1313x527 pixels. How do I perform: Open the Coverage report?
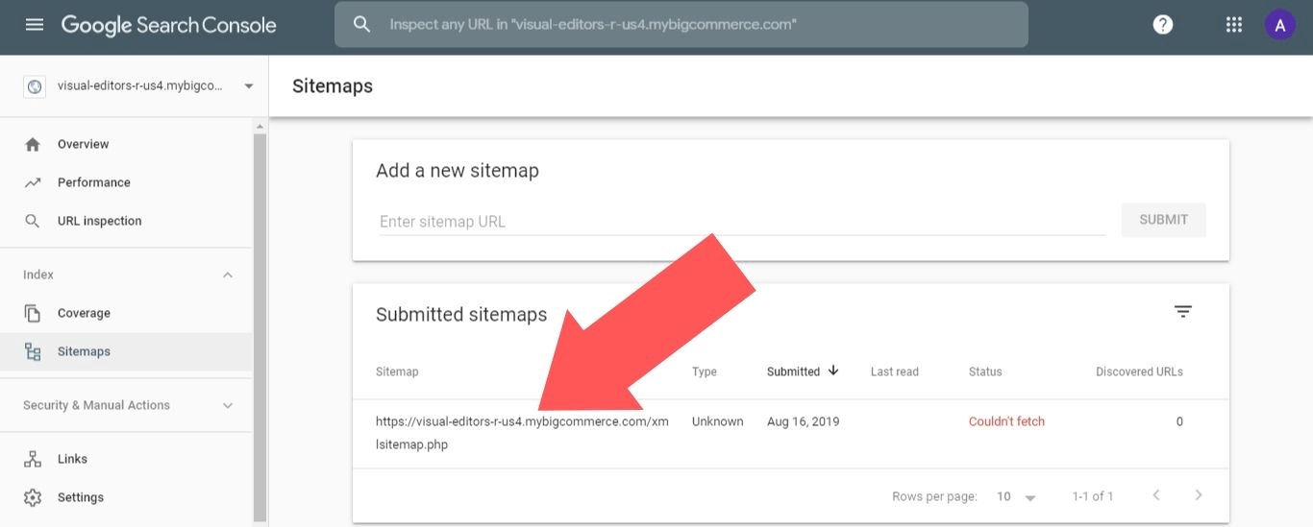click(x=84, y=313)
